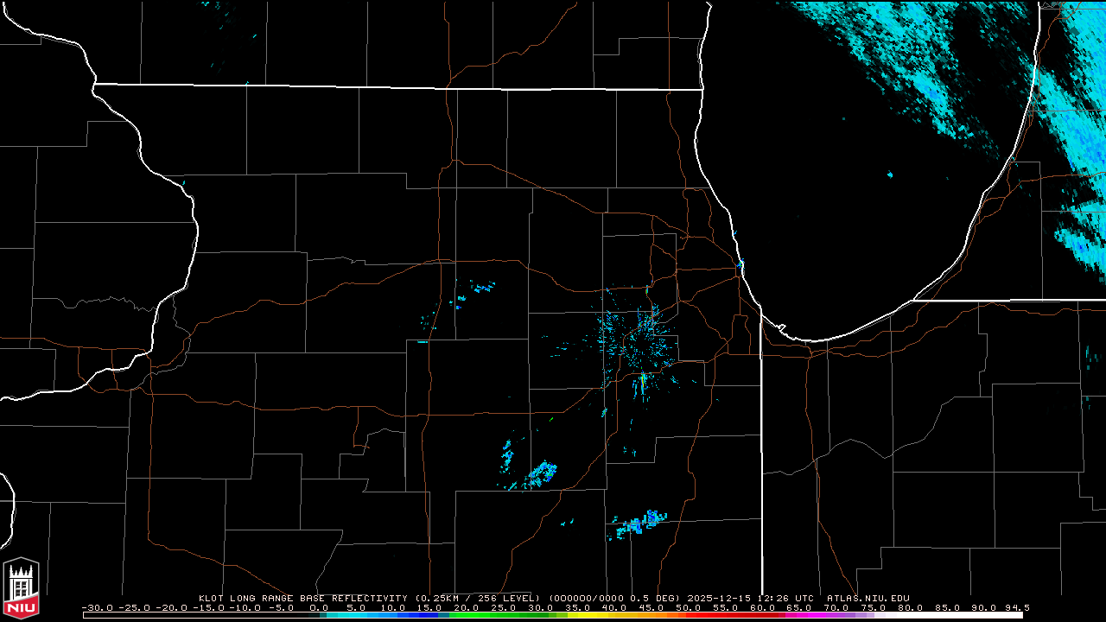Click the 2025-12-15 12:26 UTC timestamp

(x=751, y=598)
